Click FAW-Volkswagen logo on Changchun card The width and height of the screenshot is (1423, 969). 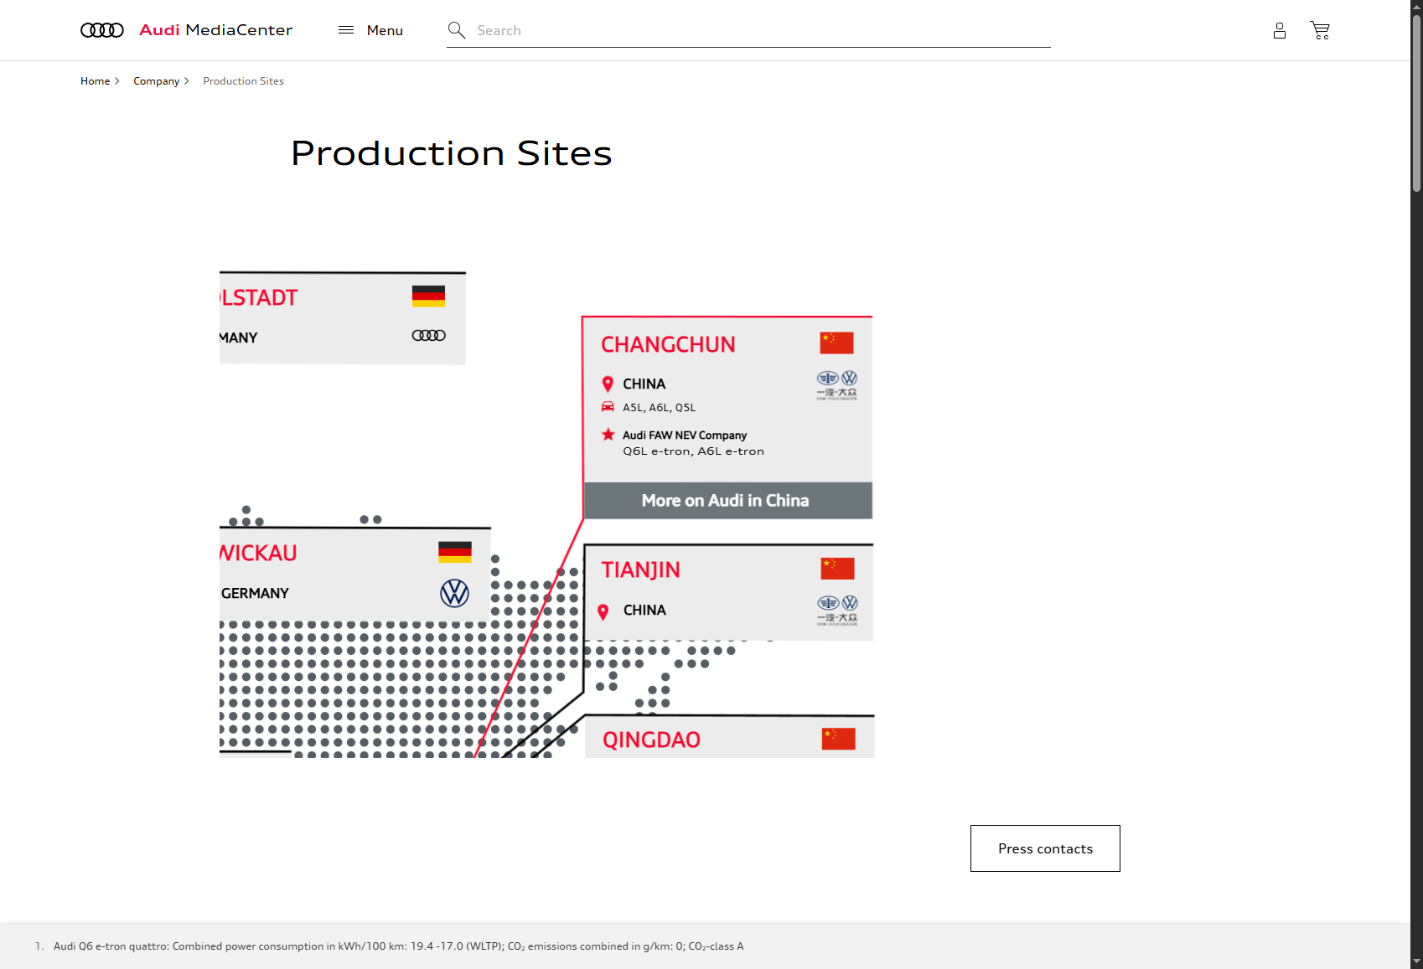coord(837,385)
